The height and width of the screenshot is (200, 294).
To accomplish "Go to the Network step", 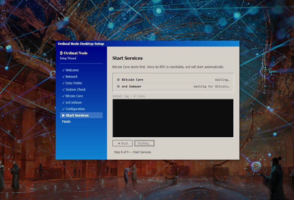I will click(x=81, y=76).
